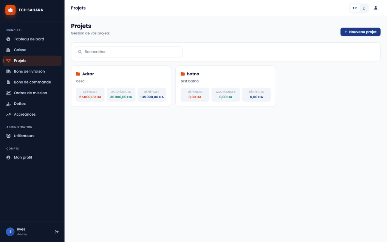Select the Caisse cash register icon
The height and width of the screenshot is (242, 387).
(8, 50)
